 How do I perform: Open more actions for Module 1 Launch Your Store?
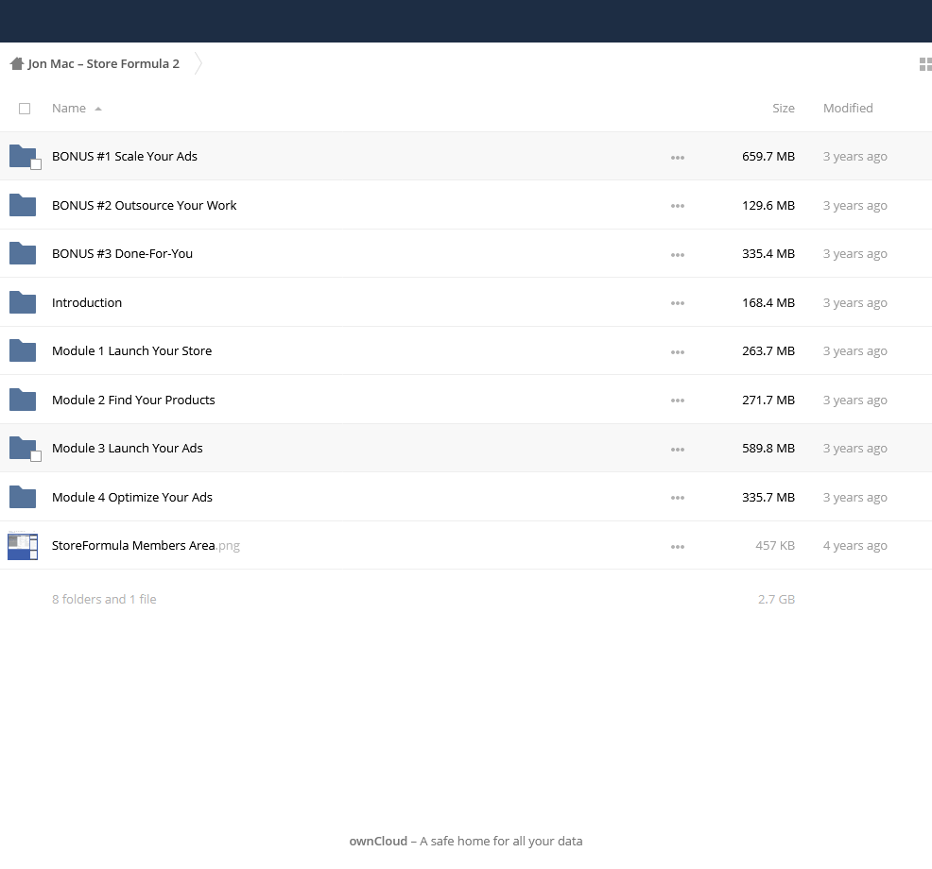[678, 352]
